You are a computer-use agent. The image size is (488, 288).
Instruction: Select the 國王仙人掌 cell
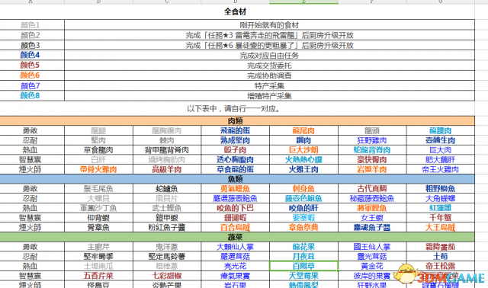coord(372,247)
